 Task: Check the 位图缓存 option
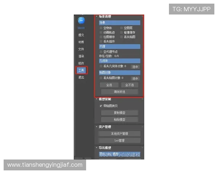101,37
